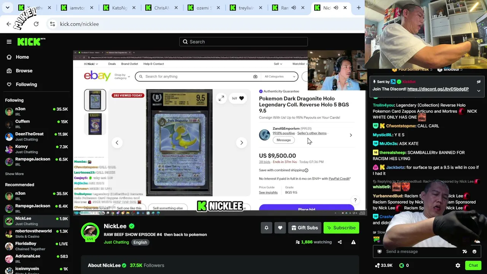The image size is (487, 274).
Task: Open eBay All Categories dropdown
Action: click(x=280, y=76)
